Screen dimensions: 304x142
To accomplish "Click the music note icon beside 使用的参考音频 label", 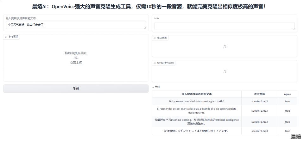I will 155,63.
